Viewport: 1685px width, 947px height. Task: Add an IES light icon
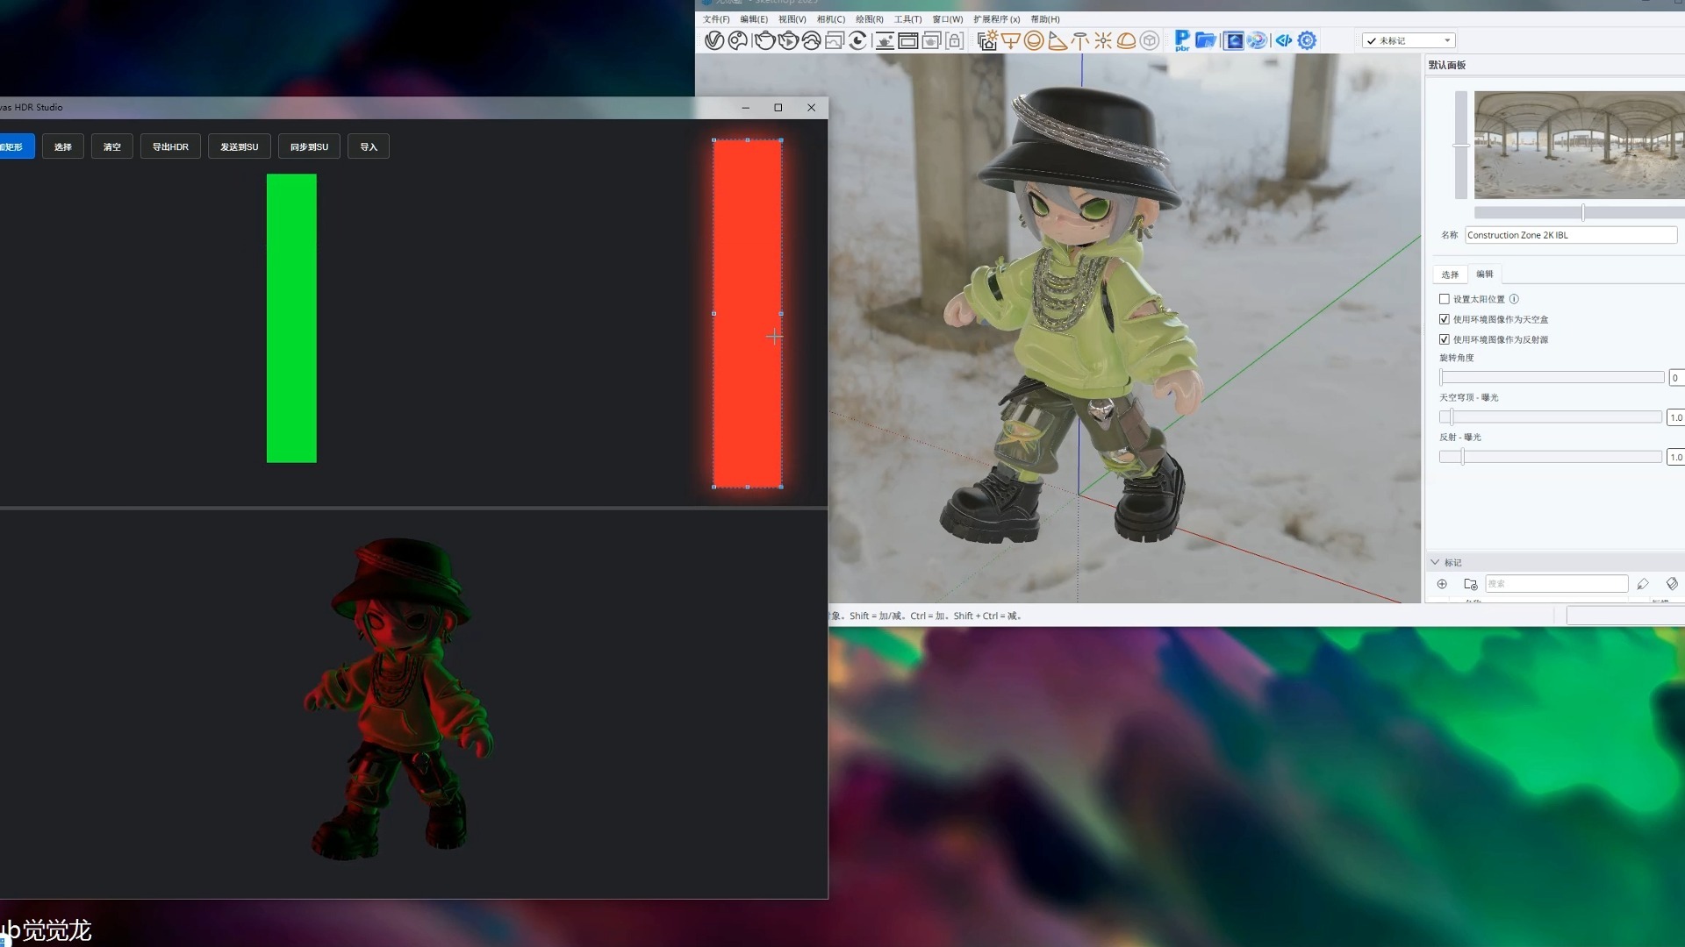click(x=1080, y=40)
